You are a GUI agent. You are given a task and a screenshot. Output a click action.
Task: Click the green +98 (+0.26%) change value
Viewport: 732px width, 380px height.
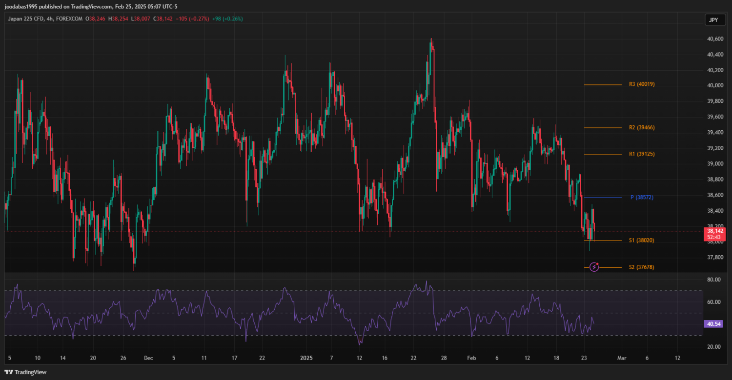pos(227,19)
